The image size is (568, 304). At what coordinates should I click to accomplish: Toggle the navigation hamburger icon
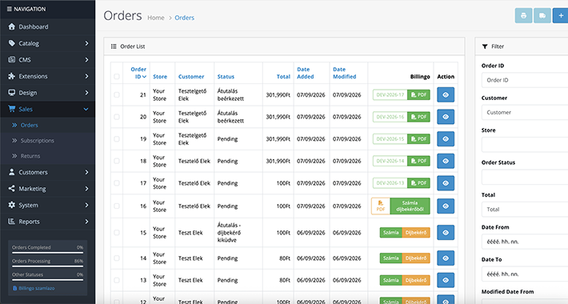pyautogui.click(x=10, y=9)
